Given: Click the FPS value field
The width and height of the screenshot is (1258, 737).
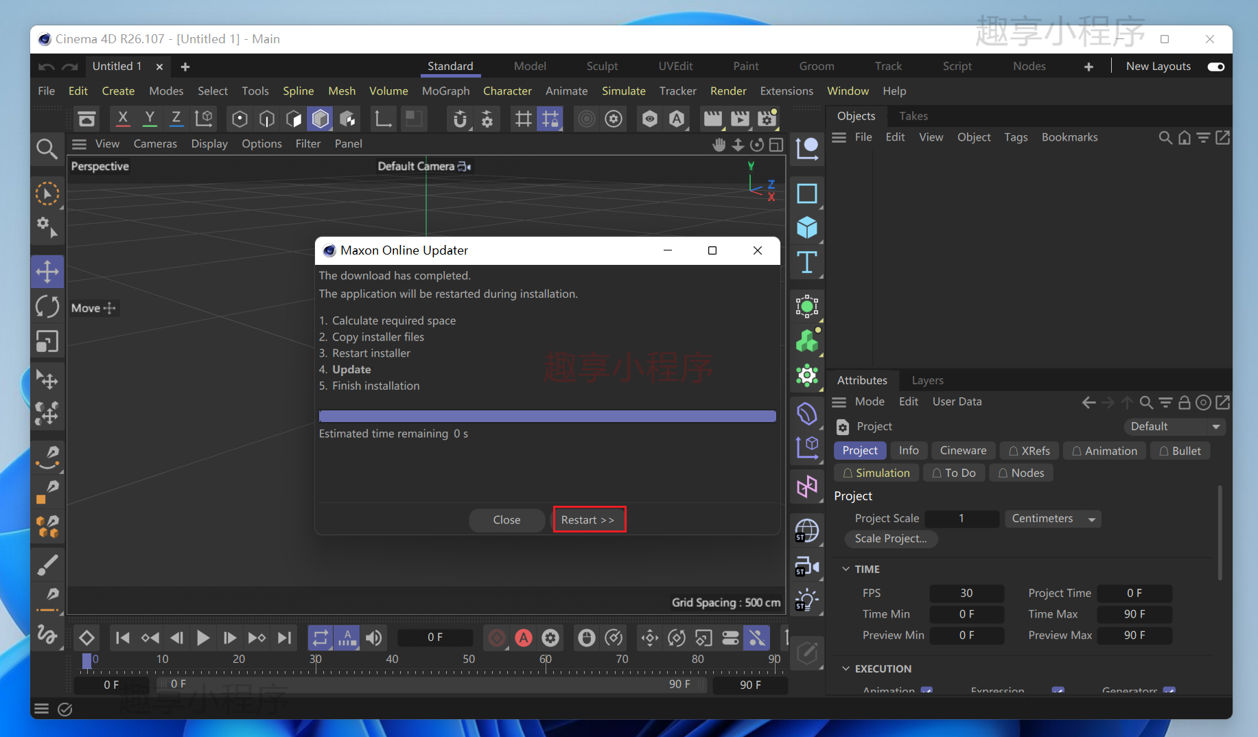Looking at the screenshot, I should [x=966, y=593].
